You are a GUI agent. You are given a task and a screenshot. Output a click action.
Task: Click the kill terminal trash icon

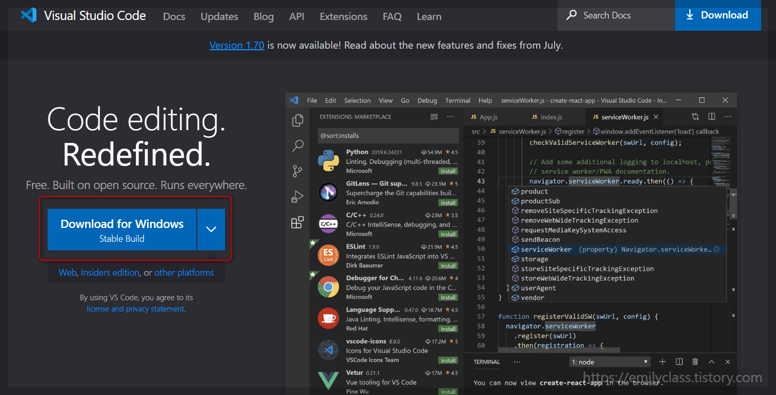pos(695,362)
